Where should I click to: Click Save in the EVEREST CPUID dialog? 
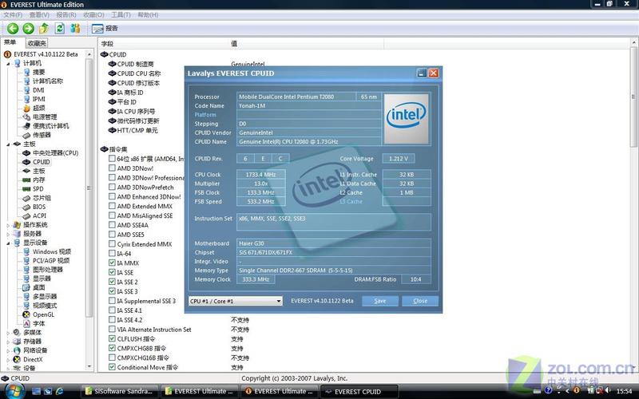(380, 301)
